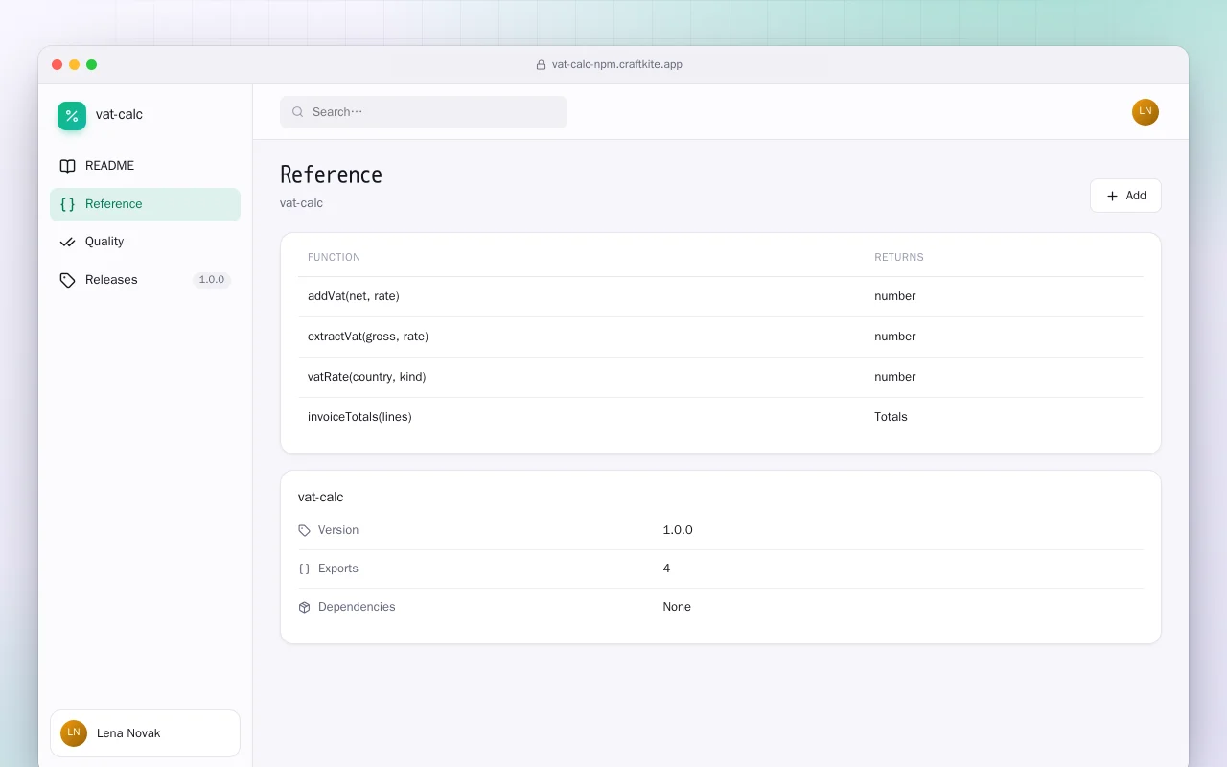Select the Reference sidebar item
The width and height of the screenshot is (1227, 767).
(x=145, y=204)
